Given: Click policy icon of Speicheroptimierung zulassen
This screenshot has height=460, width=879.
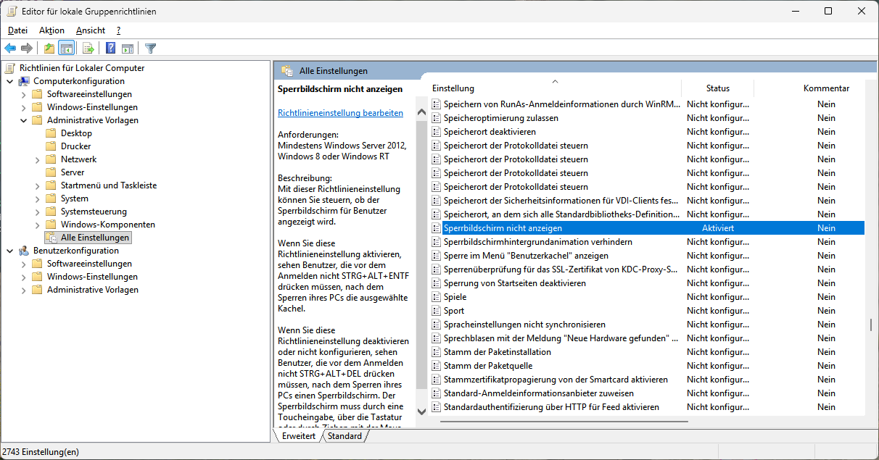Looking at the screenshot, I should (436, 118).
